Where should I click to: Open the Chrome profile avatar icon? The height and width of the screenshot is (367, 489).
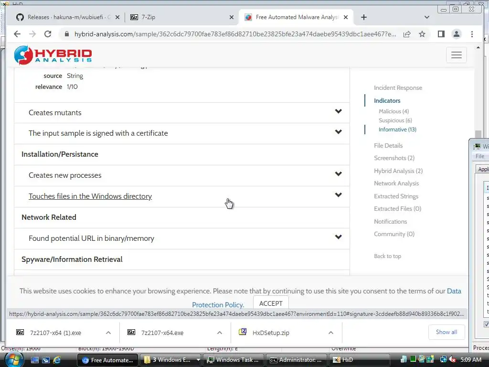tap(456, 34)
